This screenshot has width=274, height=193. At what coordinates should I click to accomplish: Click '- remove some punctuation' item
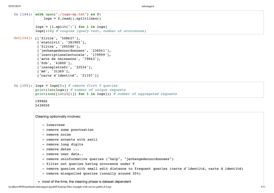point(68,130)
